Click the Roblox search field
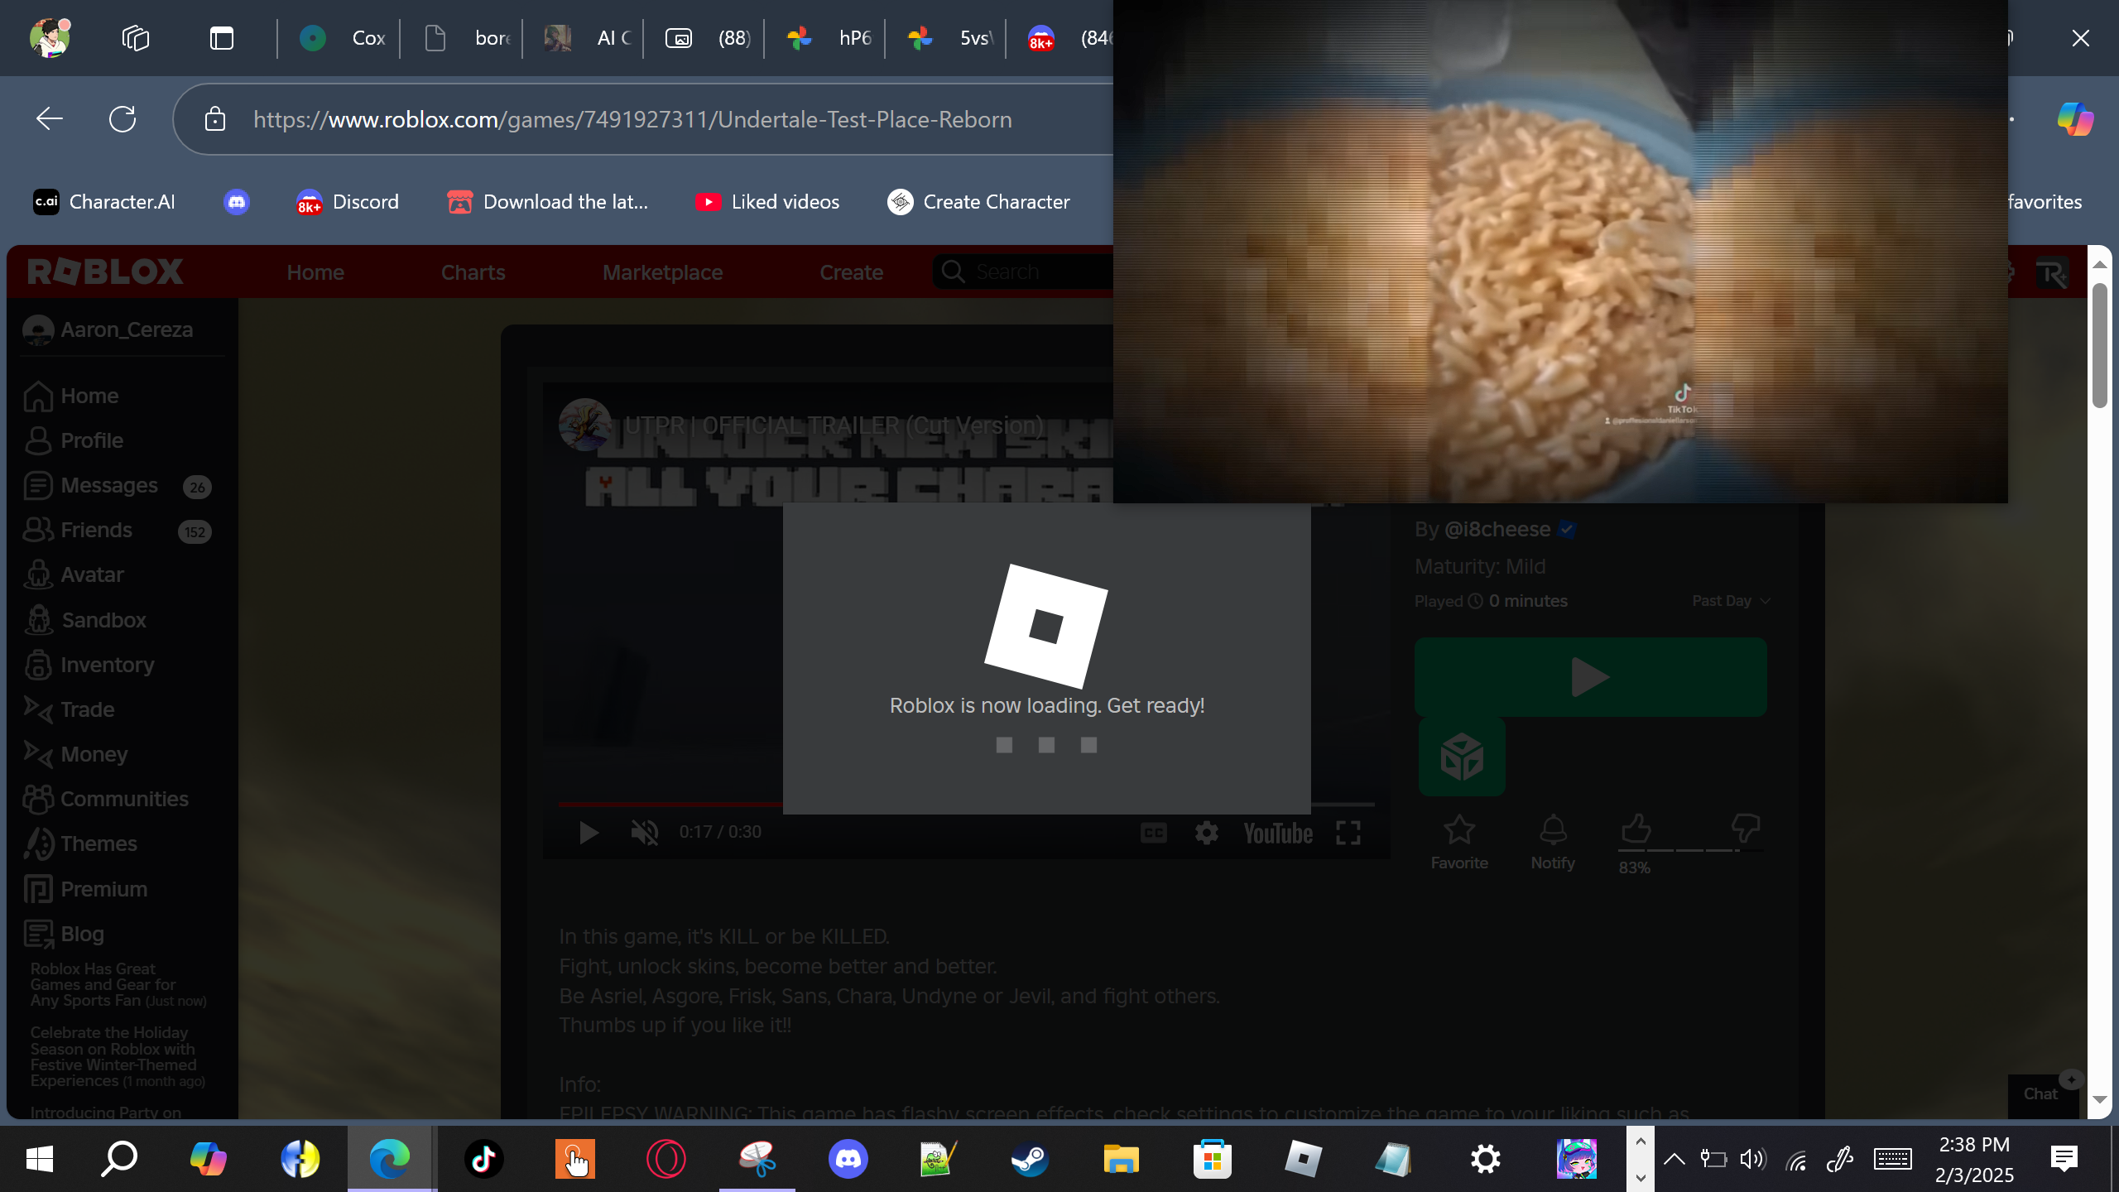The width and height of the screenshot is (2119, 1192). pyautogui.click(x=1023, y=272)
